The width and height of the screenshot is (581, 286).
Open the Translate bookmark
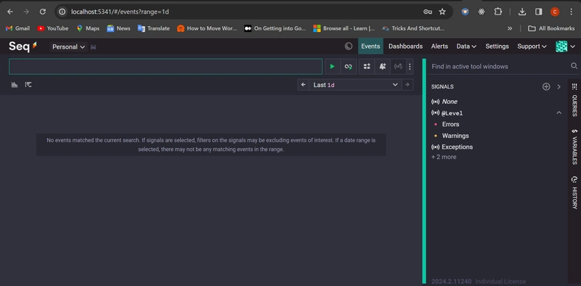pos(154,28)
